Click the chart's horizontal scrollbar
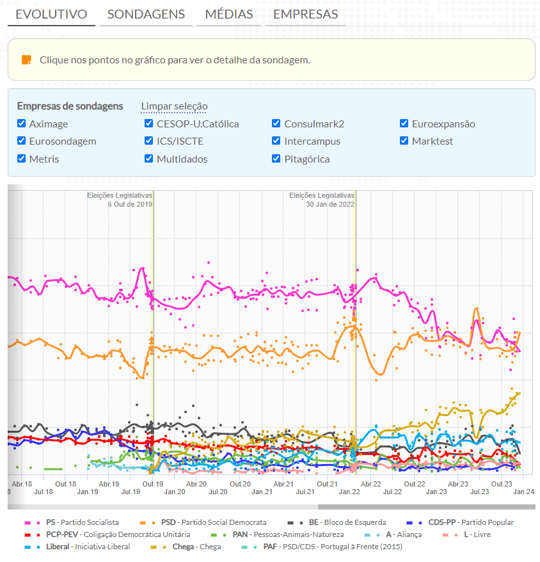The height and width of the screenshot is (562, 540). coord(269,506)
